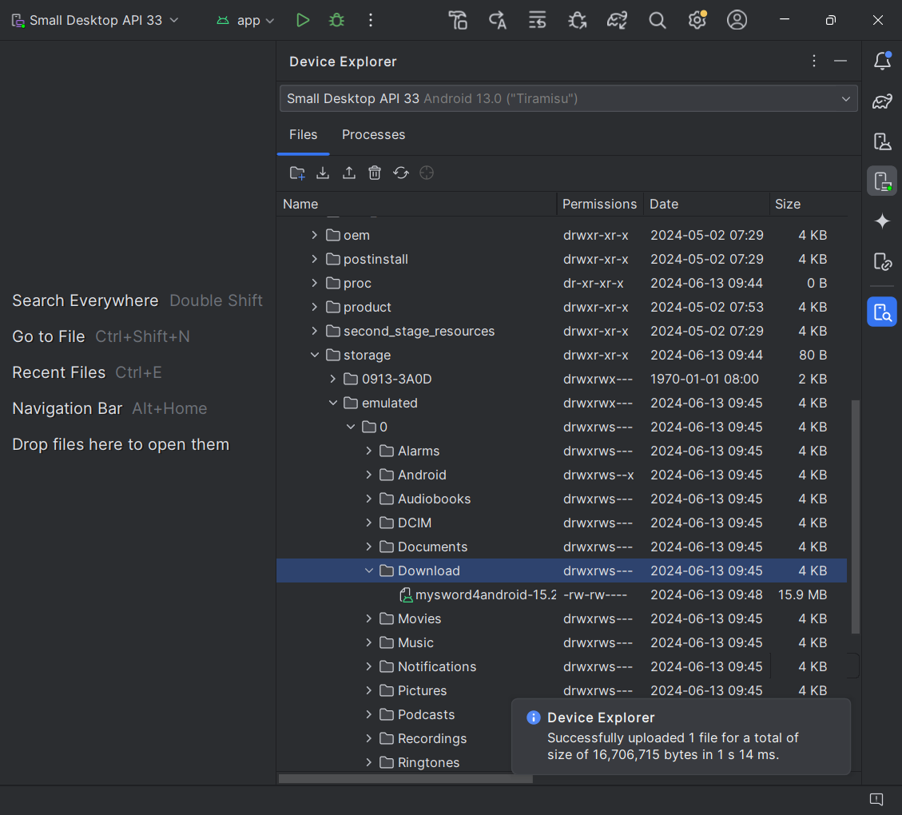
Task: Select the second_stage_resources folder row
Action: (x=562, y=332)
